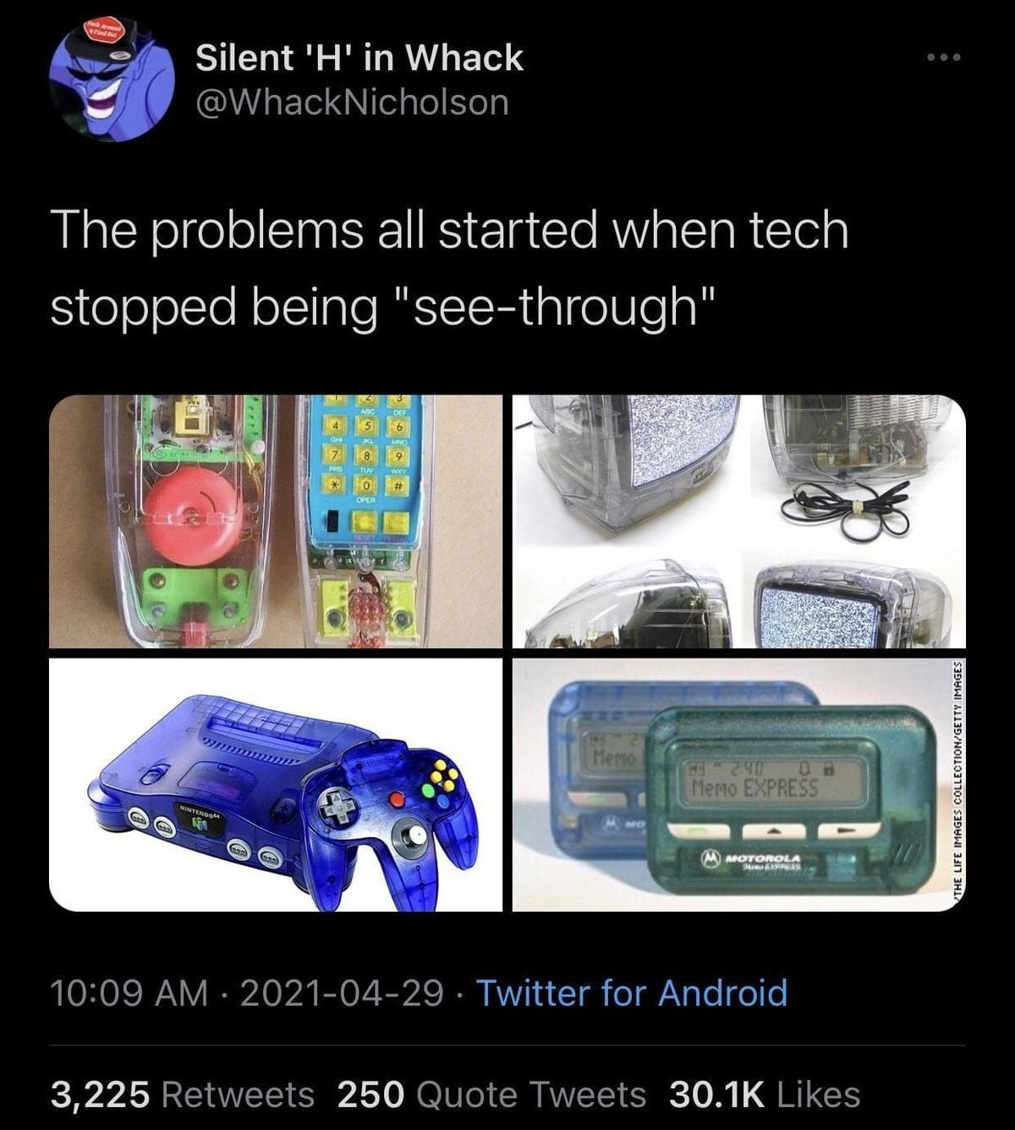View the 3,225 Retweets list
This screenshot has width=1015, height=1130.
click(182, 1094)
